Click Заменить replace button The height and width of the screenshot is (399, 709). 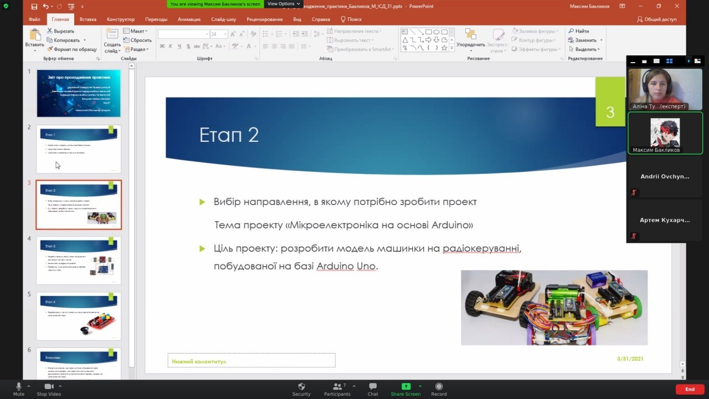pyautogui.click(x=582, y=40)
